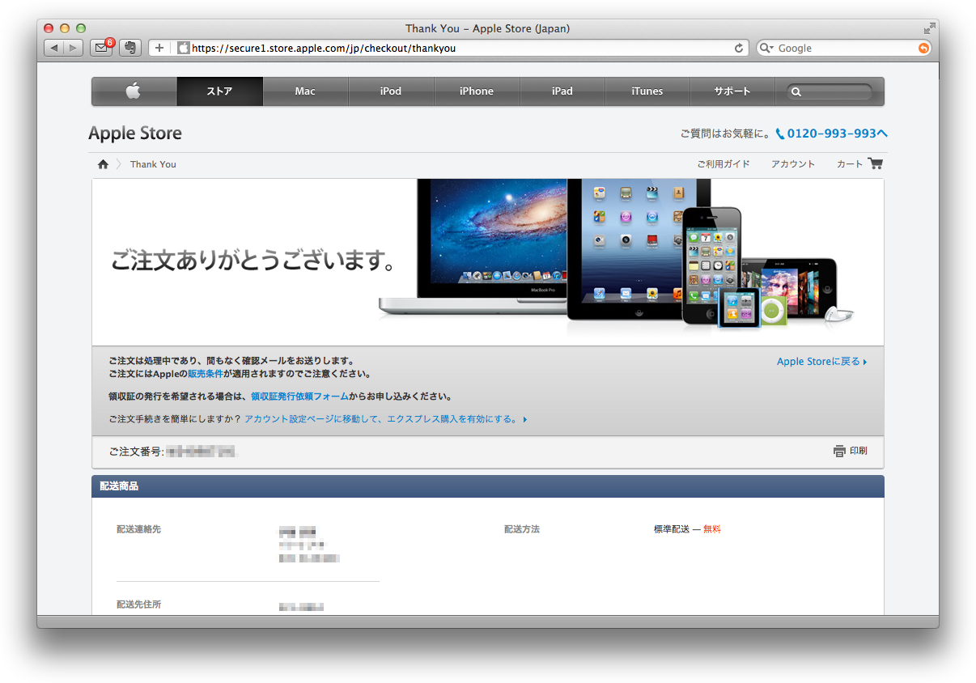Open the サポート tab
Screen dimensions: 976x683
732,91
